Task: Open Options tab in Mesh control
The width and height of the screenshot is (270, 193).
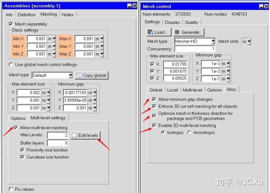Action: click(x=214, y=90)
